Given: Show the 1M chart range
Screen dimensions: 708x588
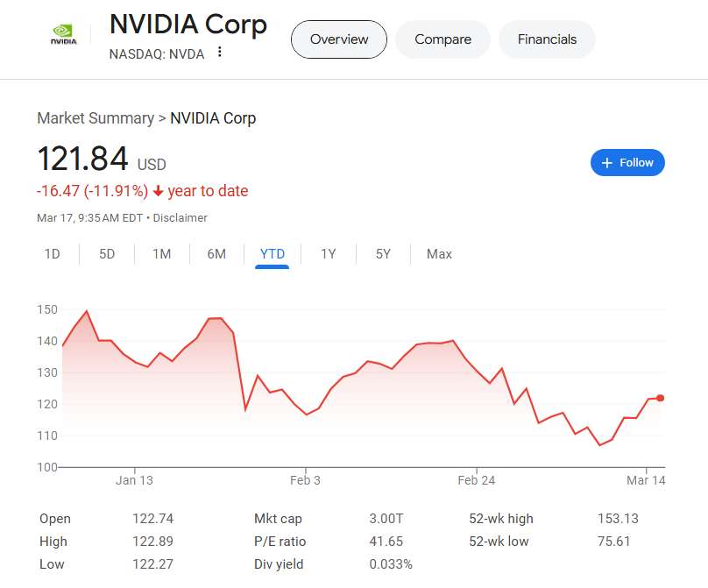Looking at the screenshot, I should tap(161, 254).
